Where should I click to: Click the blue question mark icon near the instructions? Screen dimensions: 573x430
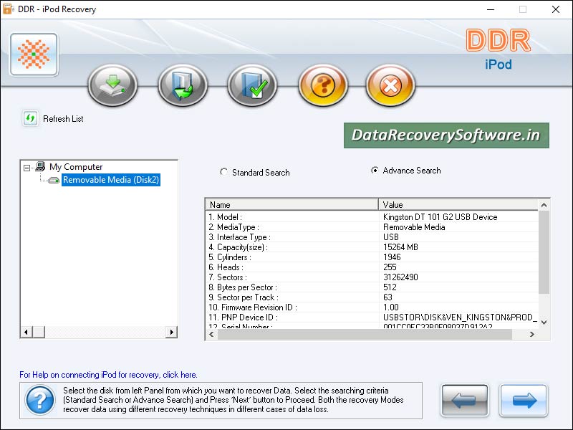39,401
